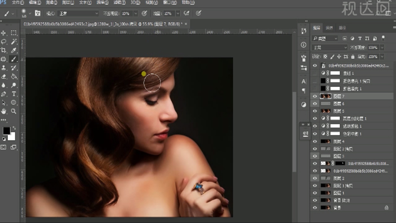
Task: Select the Paint Bucket tool
Action: (14, 76)
